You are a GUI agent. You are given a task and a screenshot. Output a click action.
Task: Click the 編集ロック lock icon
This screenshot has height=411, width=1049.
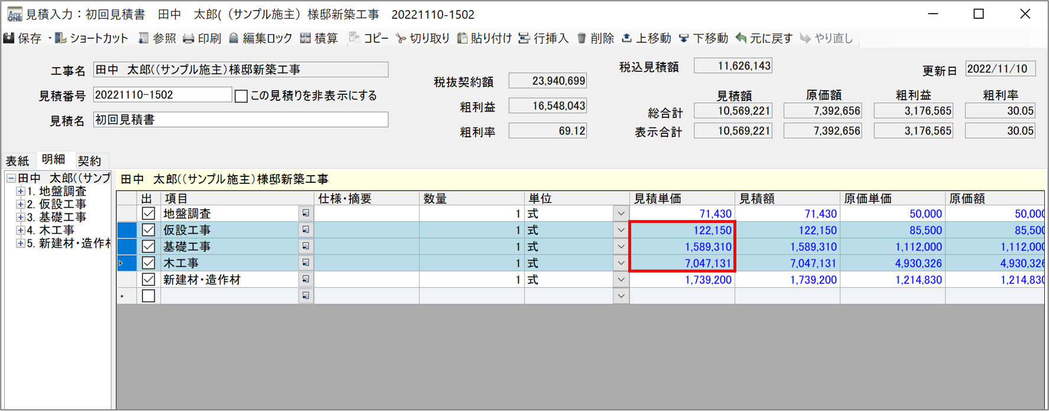click(234, 38)
